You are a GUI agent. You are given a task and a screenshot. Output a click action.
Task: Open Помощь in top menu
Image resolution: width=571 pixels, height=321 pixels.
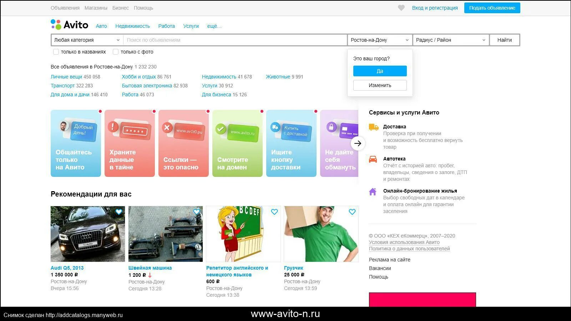point(143,8)
